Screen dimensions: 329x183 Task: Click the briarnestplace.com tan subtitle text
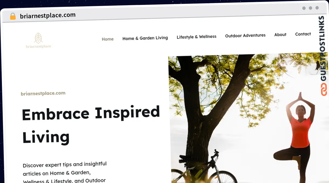[43, 93]
